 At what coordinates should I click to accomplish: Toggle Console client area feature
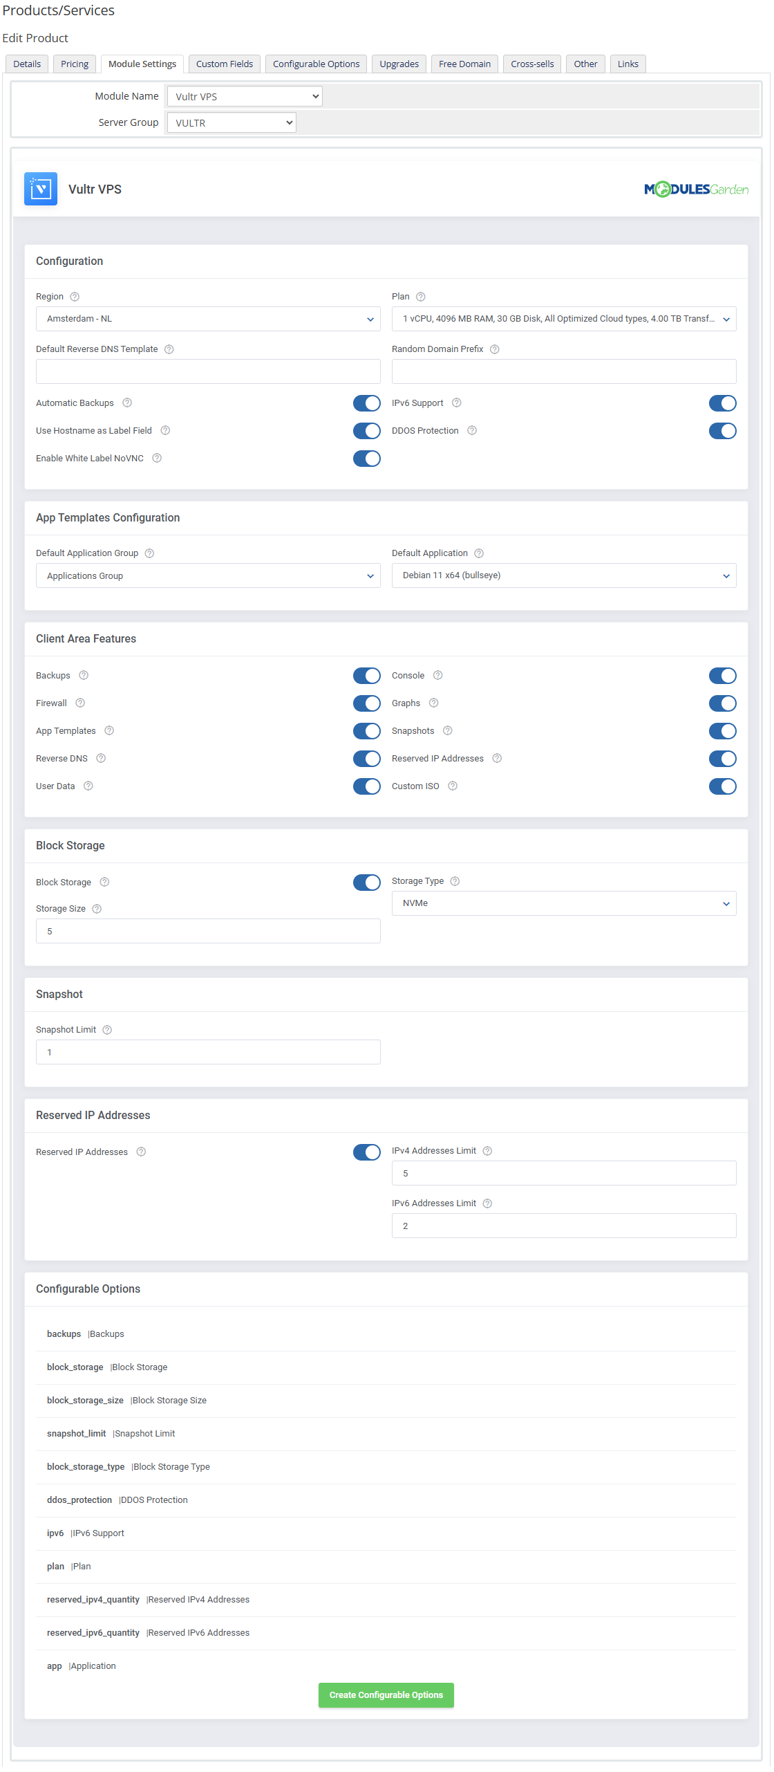722,676
